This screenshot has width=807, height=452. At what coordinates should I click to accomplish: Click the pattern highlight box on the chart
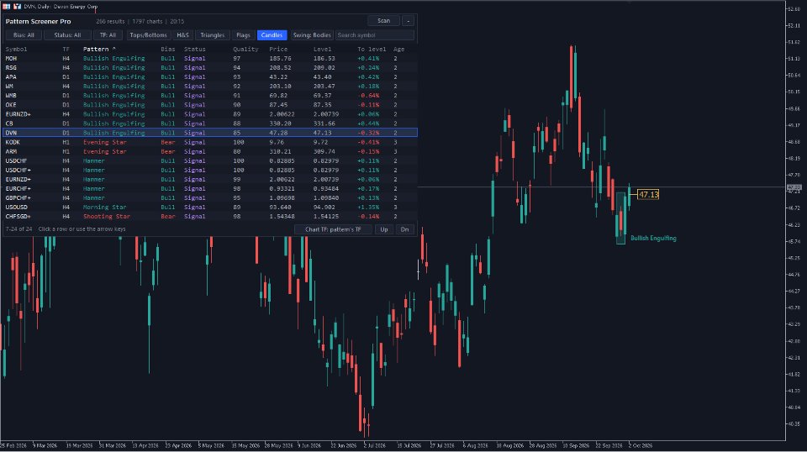click(x=620, y=218)
